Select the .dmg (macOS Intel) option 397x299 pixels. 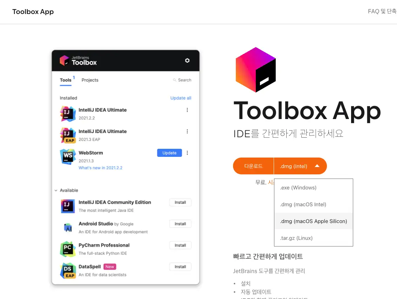[314, 204]
